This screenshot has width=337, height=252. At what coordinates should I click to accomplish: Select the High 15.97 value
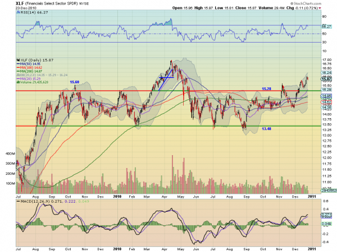[203, 8]
